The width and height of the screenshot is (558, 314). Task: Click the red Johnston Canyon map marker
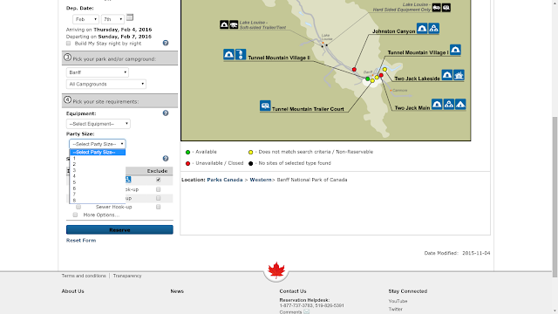click(354, 70)
